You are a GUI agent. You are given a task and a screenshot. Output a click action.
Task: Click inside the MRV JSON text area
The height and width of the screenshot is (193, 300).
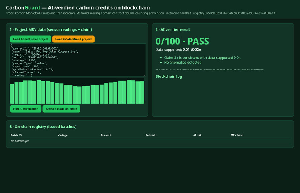click(78, 60)
